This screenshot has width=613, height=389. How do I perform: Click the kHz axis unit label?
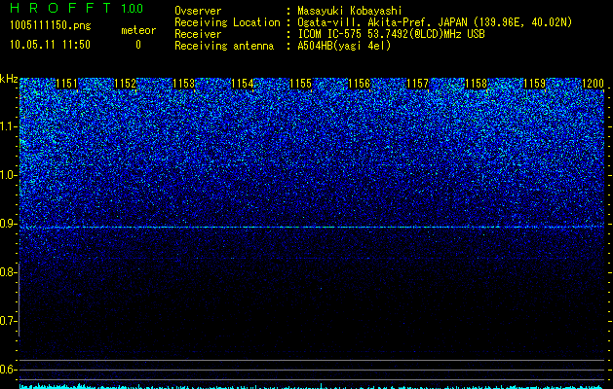click(9, 79)
